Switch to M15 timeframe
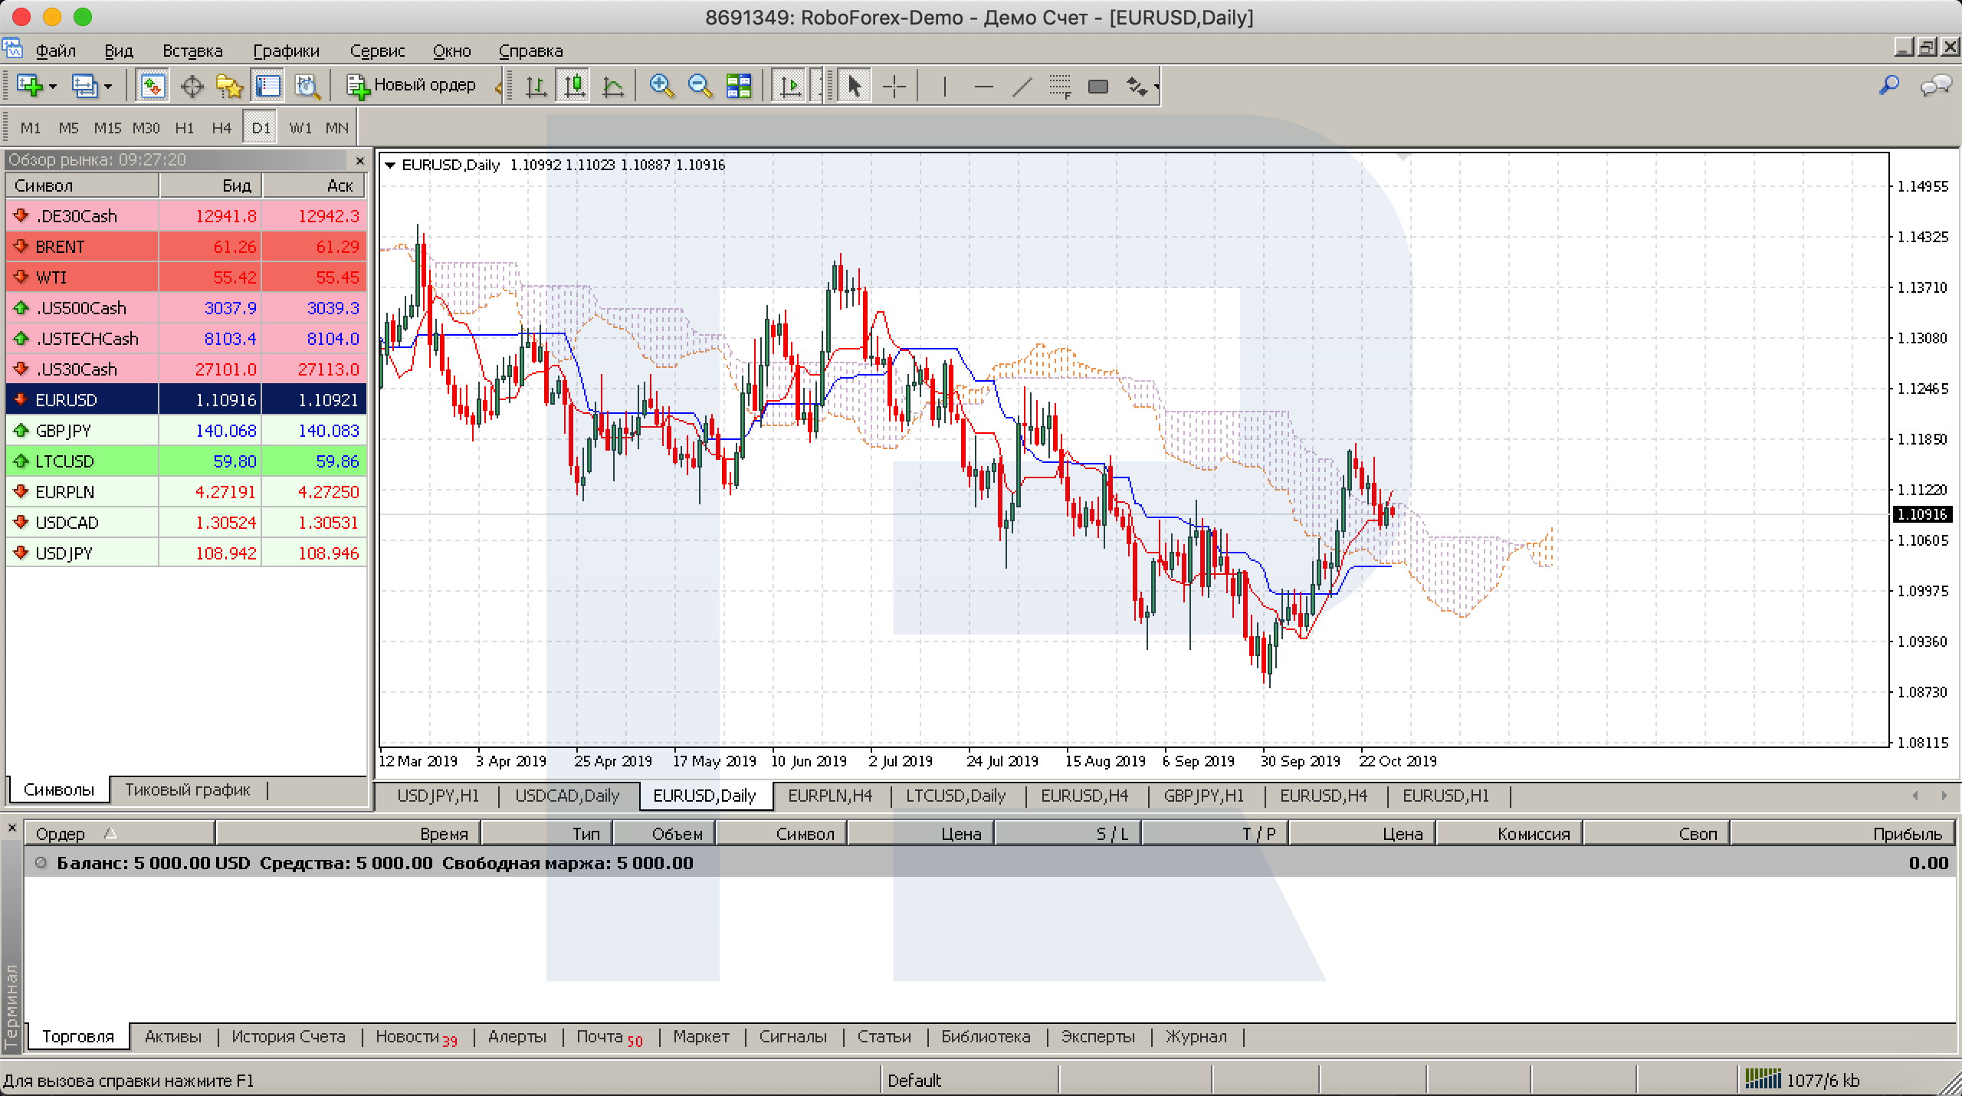Screen dimensions: 1962x1096 pyautogui.click(x=107, y=128)
